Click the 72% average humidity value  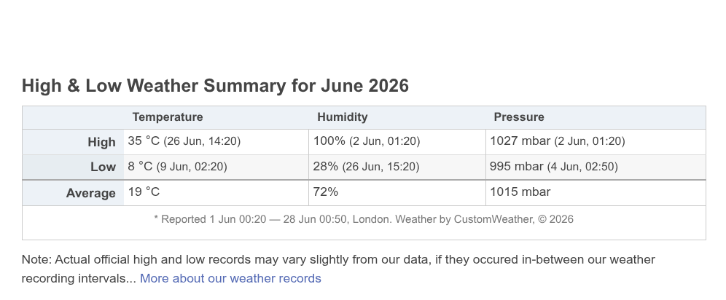click(326, 192)
